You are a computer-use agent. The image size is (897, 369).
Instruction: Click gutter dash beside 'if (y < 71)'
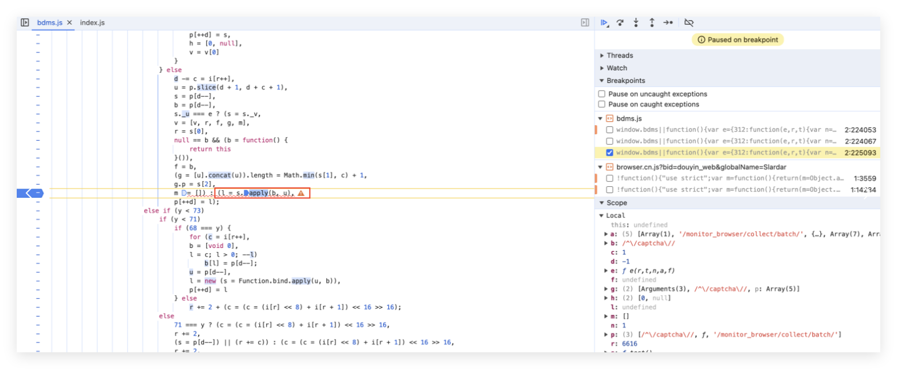[x=38, y=220]
